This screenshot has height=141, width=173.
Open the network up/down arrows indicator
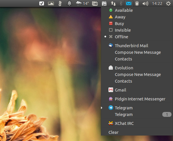click(x=113, y=4)
